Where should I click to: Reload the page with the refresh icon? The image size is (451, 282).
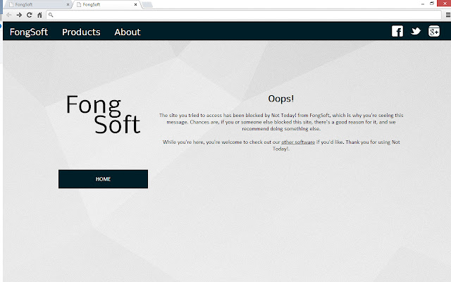(x=30, y=15)
